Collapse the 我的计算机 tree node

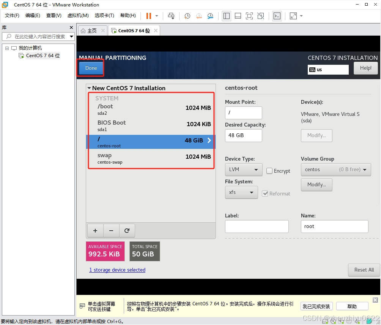(x=7, y=48)
